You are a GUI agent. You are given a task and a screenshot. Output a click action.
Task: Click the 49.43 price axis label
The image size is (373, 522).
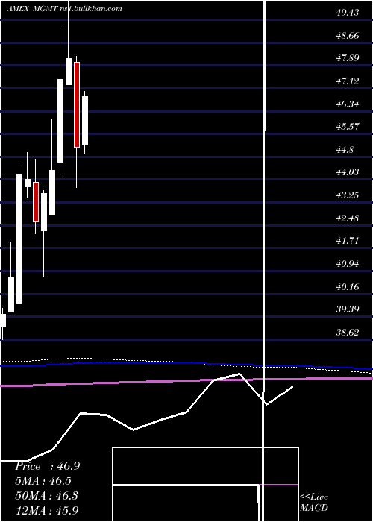(x=348, y=13)
